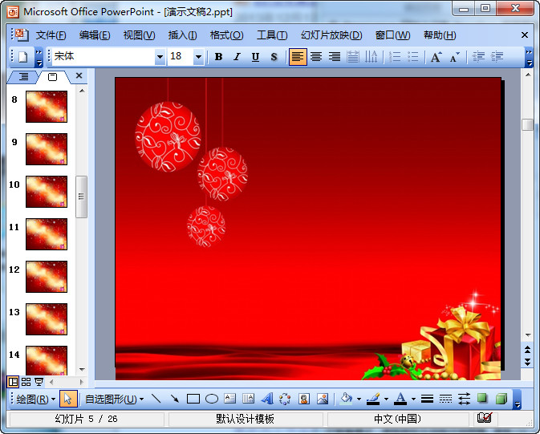This screenshot has width=540, height=434.
Task: Open the fill color dropdown arrow
Action: (x=359, y=400)
